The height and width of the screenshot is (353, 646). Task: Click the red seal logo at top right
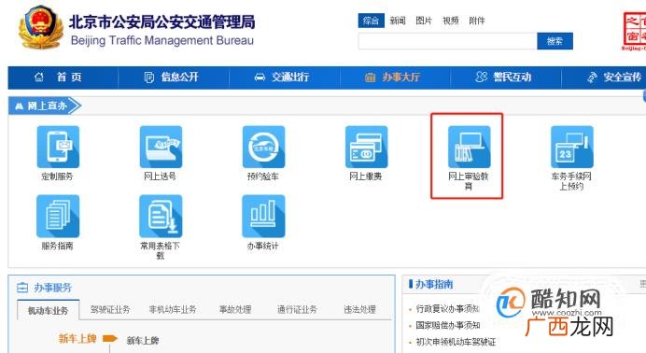coord(635,32)
